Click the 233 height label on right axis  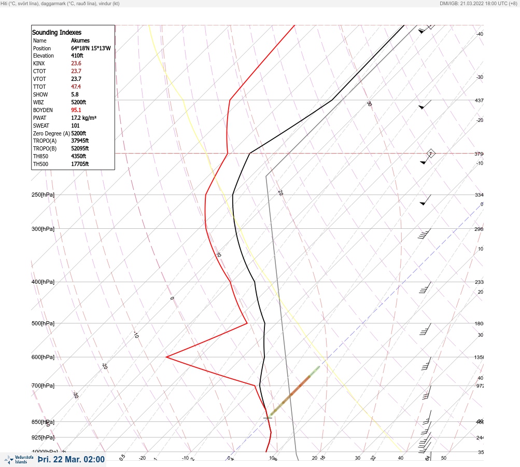tap(479, 282)
